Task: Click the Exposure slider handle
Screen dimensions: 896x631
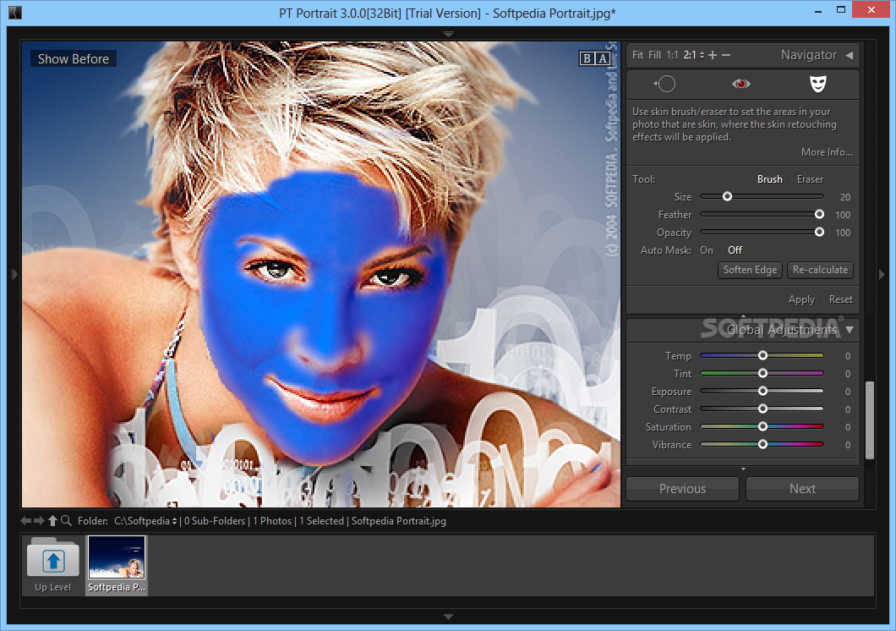Action: click(762, 391)
